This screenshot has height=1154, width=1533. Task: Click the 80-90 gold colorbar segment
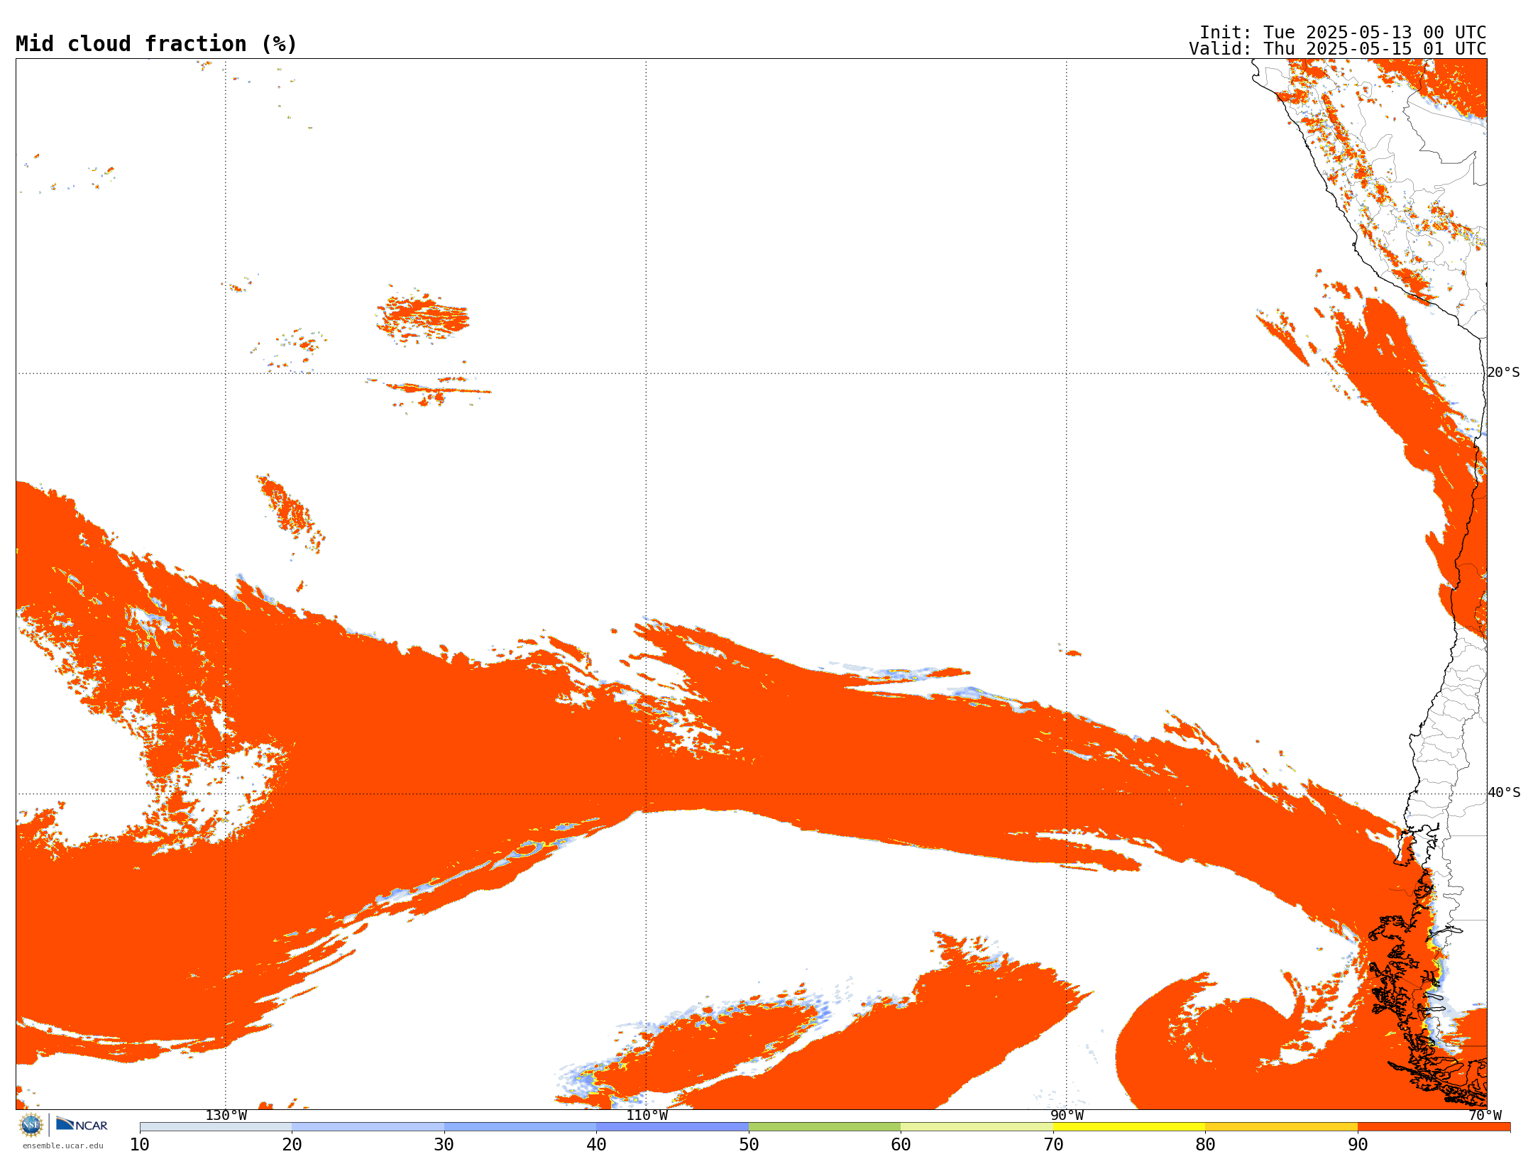click(x=1281, y=1127)
